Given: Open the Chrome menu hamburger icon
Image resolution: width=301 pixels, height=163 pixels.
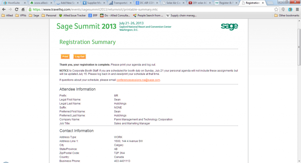Looking at the screenshot, I should pos(297,9).
